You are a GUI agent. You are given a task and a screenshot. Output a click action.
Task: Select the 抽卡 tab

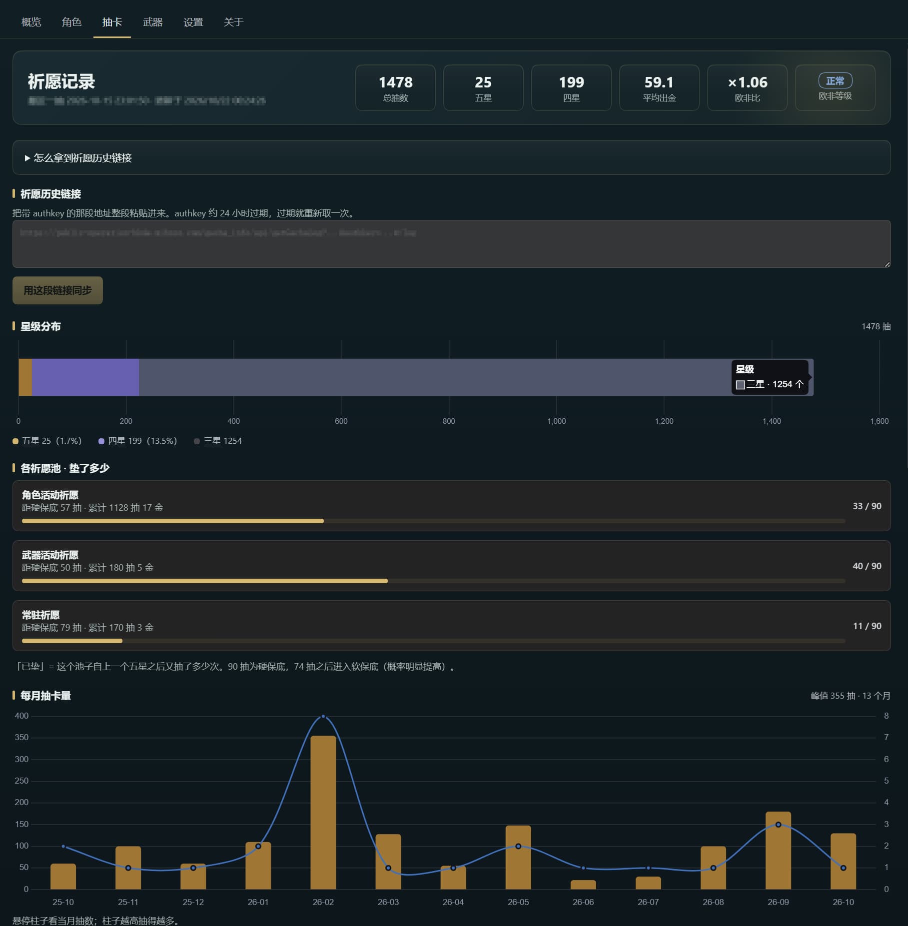pos(112,22)
